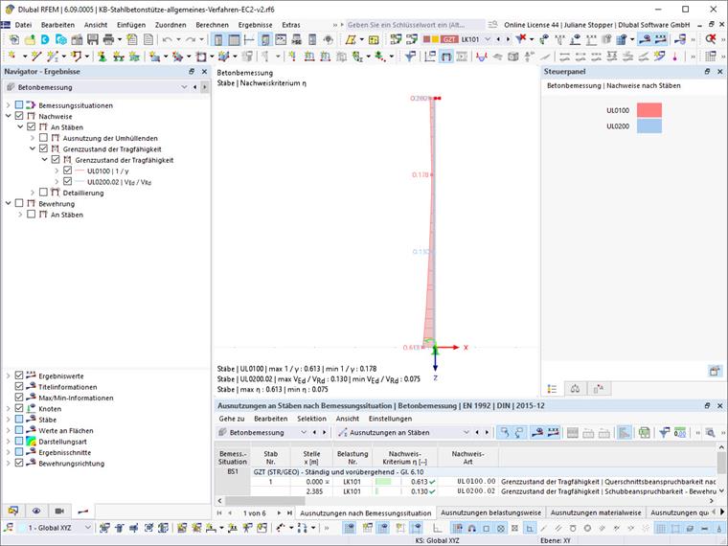Click the GZT design situation color tag

pos(448,39)
